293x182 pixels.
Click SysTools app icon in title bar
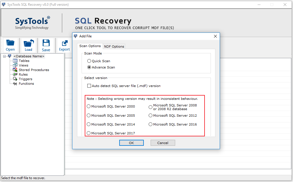[x=3, y=4]
